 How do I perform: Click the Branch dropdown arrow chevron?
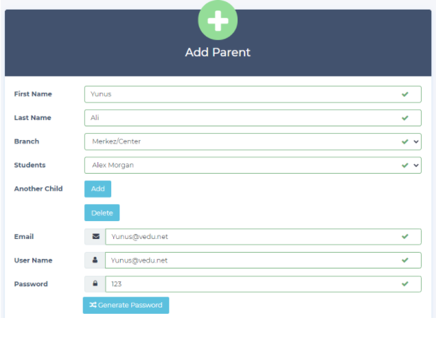[416, 141]
